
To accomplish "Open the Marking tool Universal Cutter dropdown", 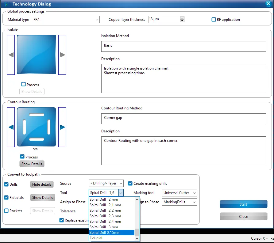I will 179,193.
